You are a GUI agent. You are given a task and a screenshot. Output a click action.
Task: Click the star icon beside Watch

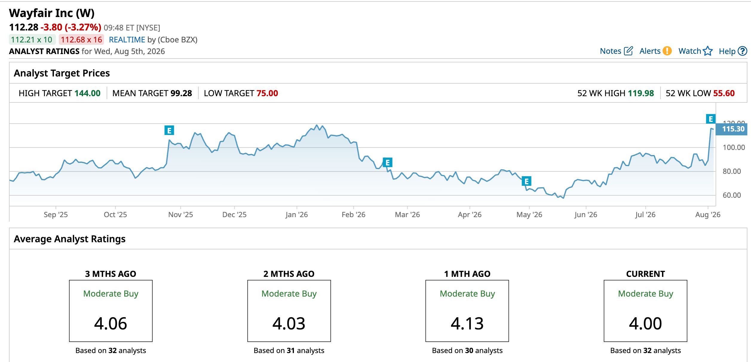[x=708, y=51]
